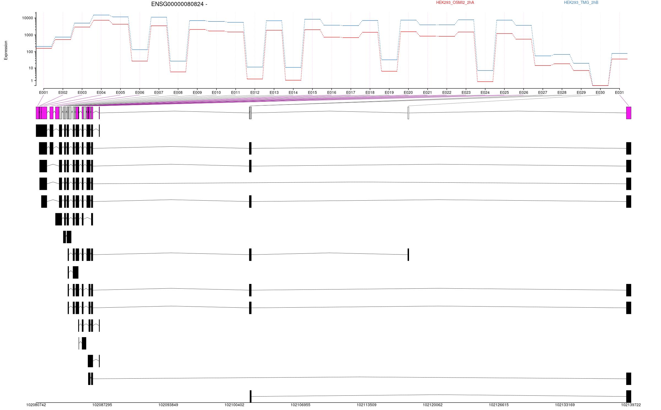Viewport: 661px width, 410px height.
Task: Click the E016 exon tick label
Action: click(x=332, y=93)
